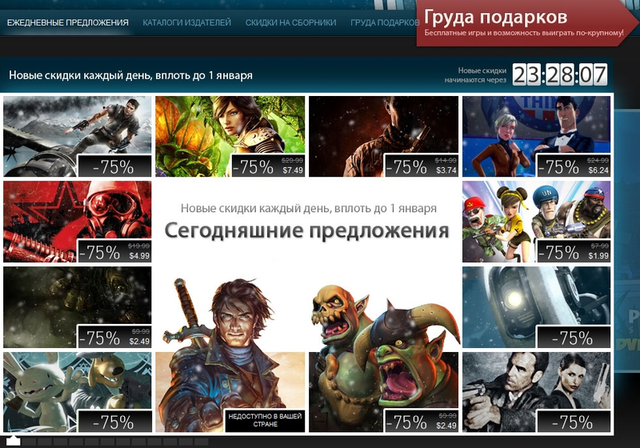
Task: Open the Max Payne gunman deal
Action: pos(536,392)
